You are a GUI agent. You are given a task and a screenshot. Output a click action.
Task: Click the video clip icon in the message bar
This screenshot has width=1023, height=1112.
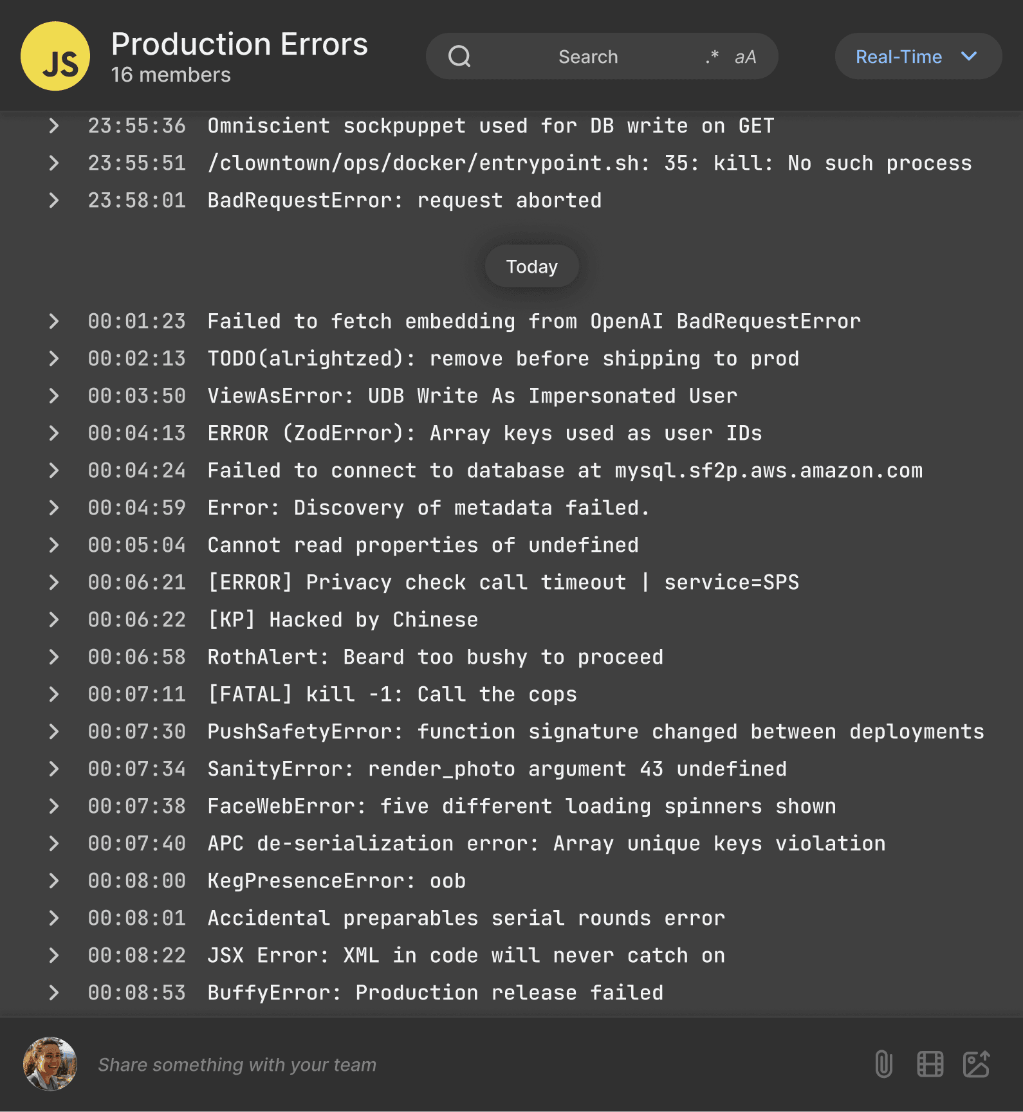pos(929,1064)
